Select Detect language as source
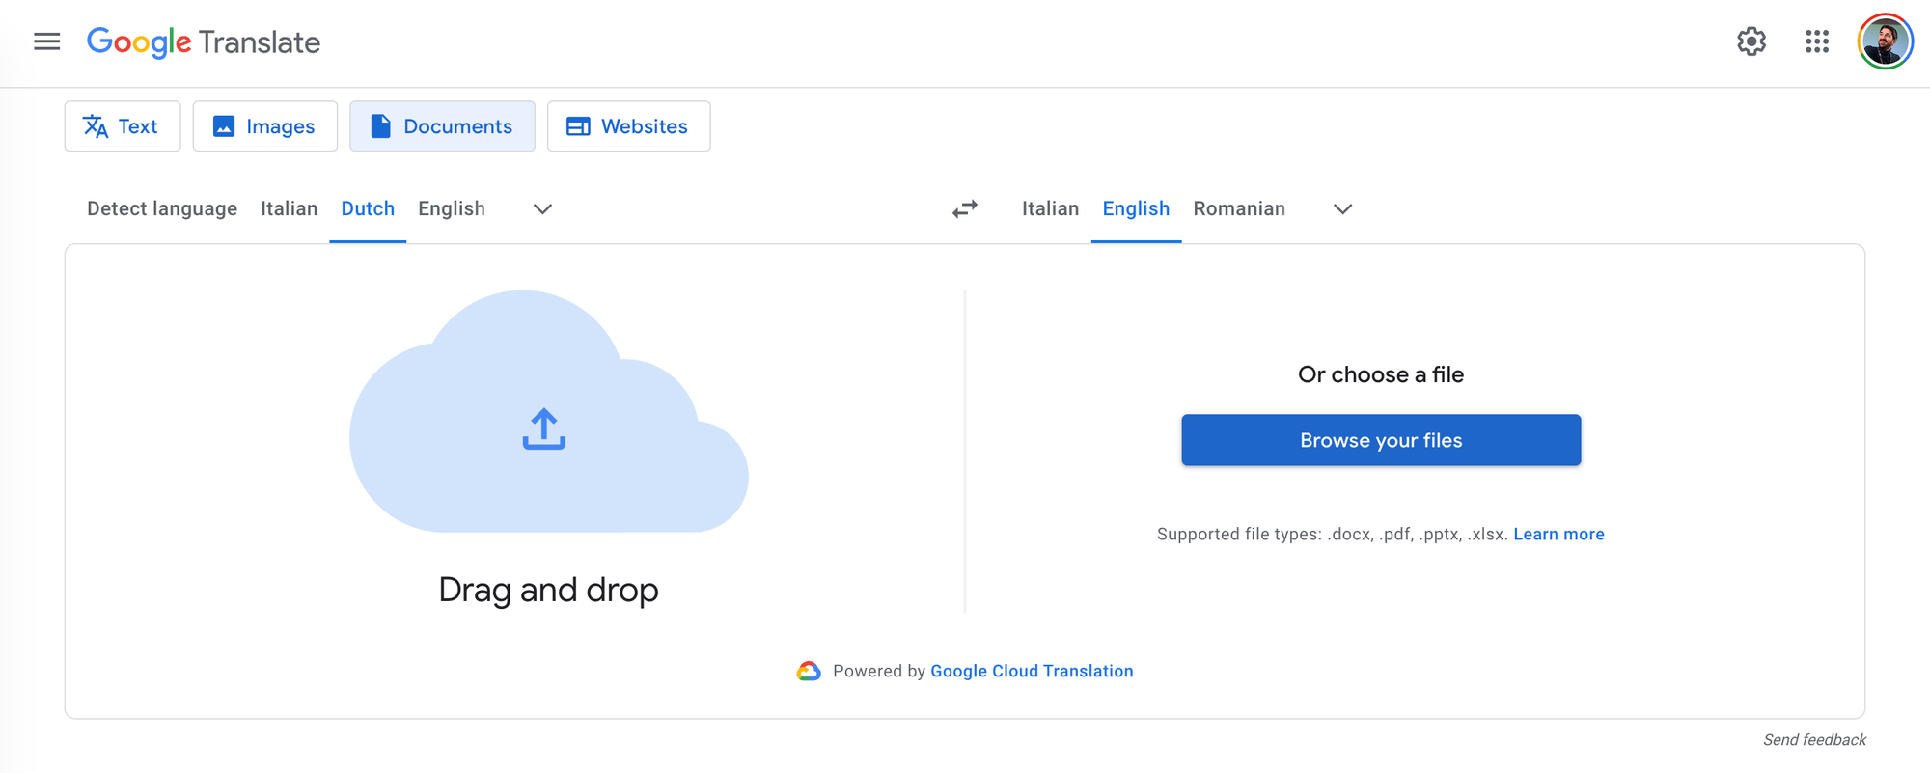 click(162, 209)
